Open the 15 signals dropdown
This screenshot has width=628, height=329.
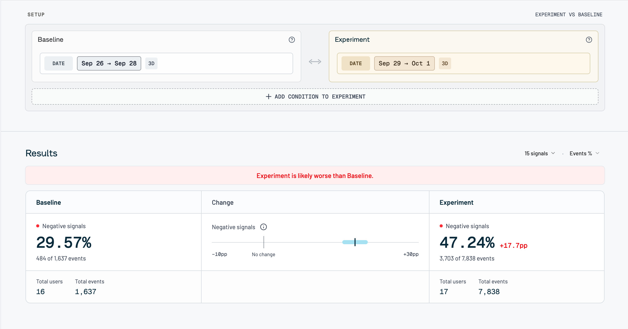point(540,153)
